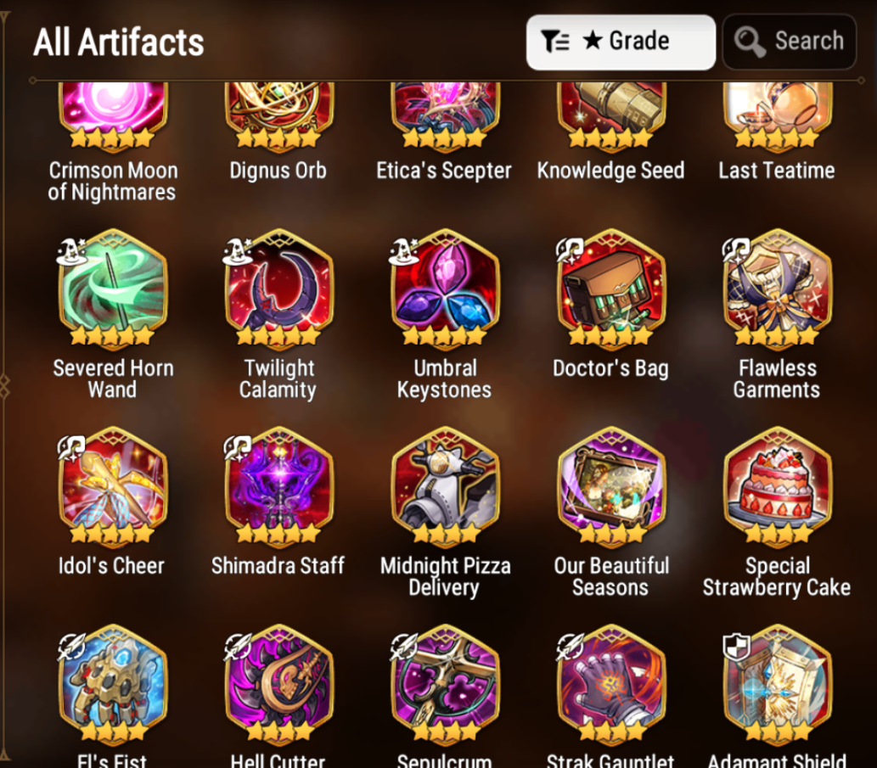This screenshot has width=877, height=768.
Task: Click the Knowledge Seed artifact label
Action: click(x=610, y=171)
